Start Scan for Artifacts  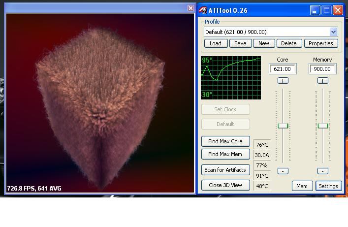pyautogui.click(x=225, y=170)
